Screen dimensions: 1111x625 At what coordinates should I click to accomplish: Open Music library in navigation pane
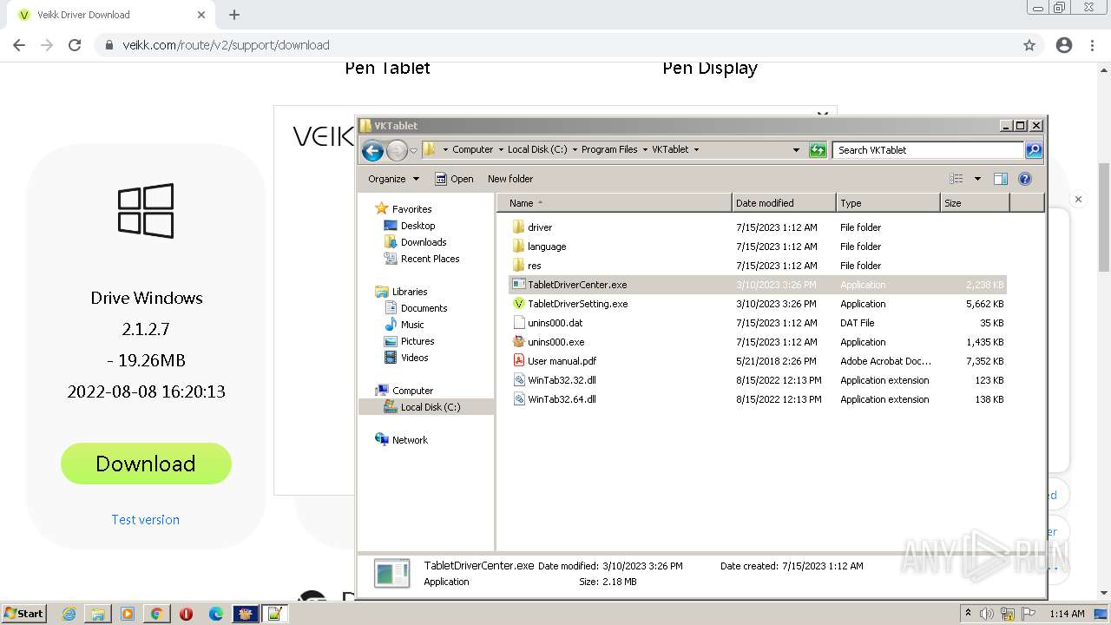click(x=412, y=325)
